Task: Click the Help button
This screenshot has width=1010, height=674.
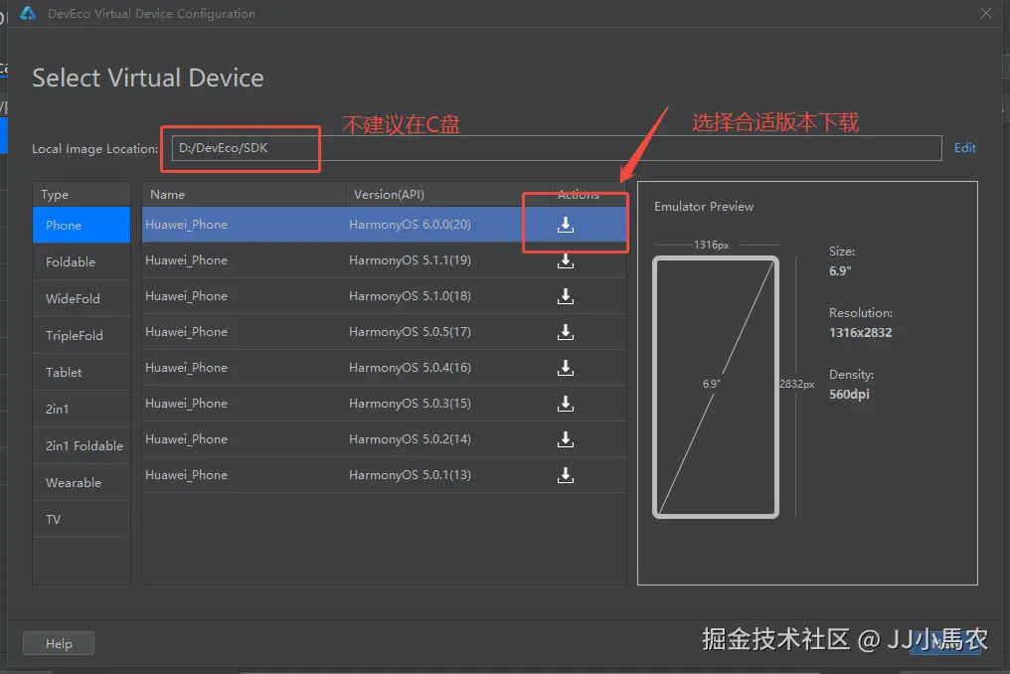Action: (58, 643)
